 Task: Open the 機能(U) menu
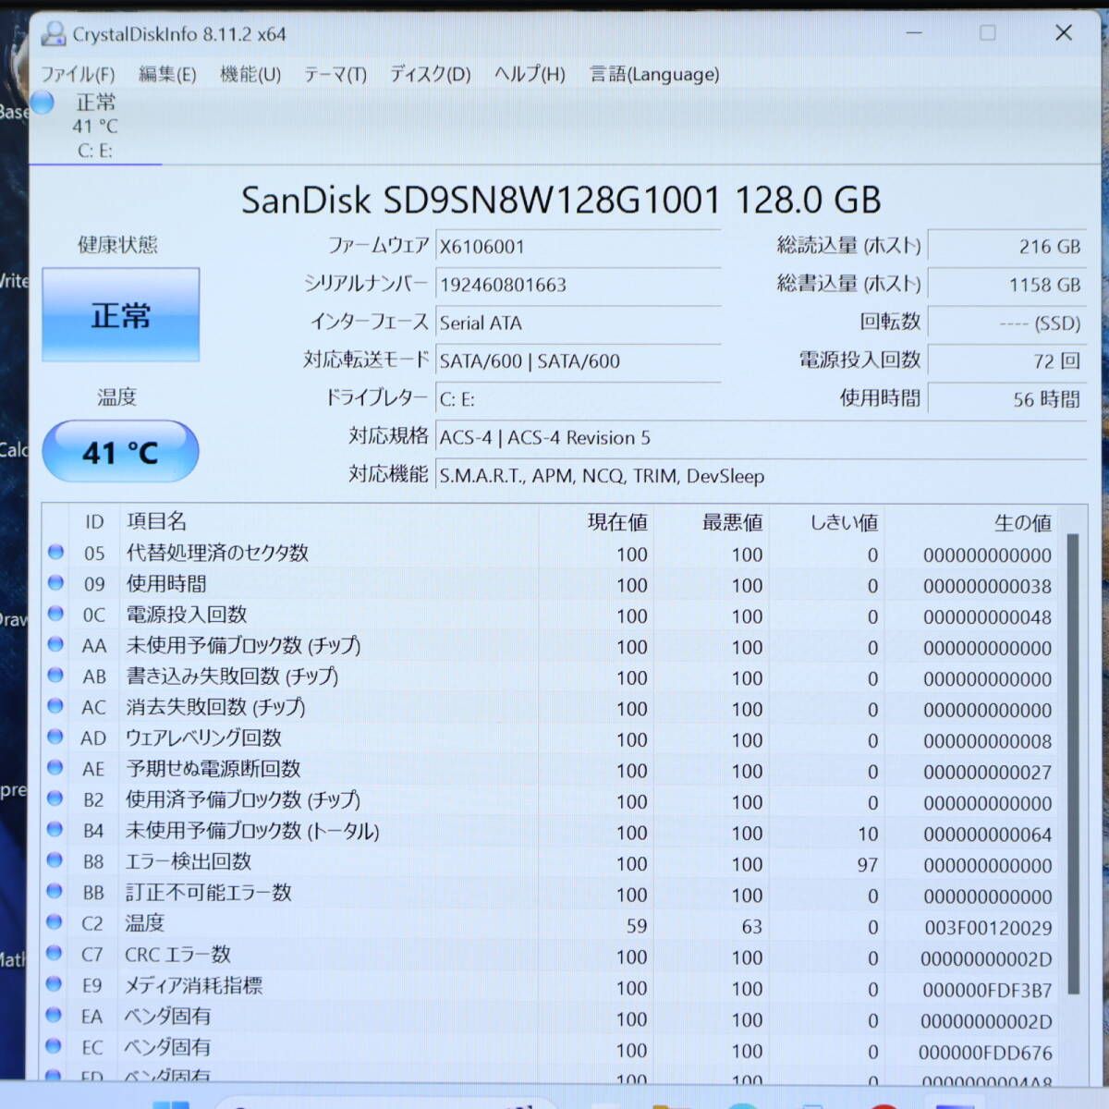(250, 74)
